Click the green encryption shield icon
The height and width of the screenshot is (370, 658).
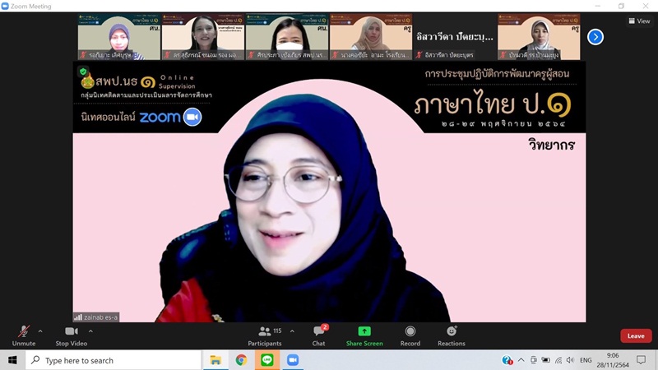tap(83, 72)
